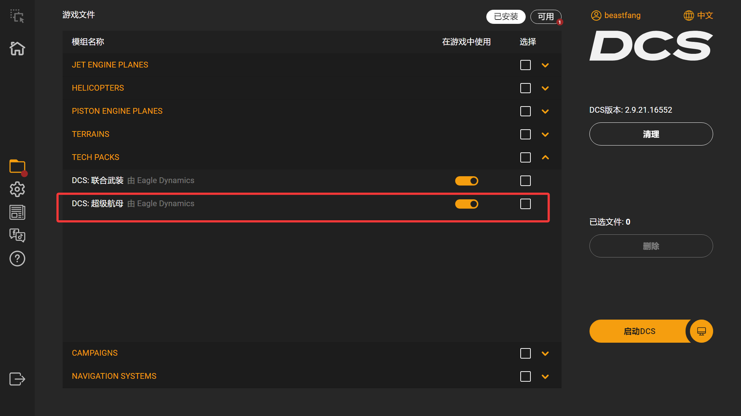741x416 pixels.
Task: Tick the TERRAINS category checkbox
Action: click(525, 134)
